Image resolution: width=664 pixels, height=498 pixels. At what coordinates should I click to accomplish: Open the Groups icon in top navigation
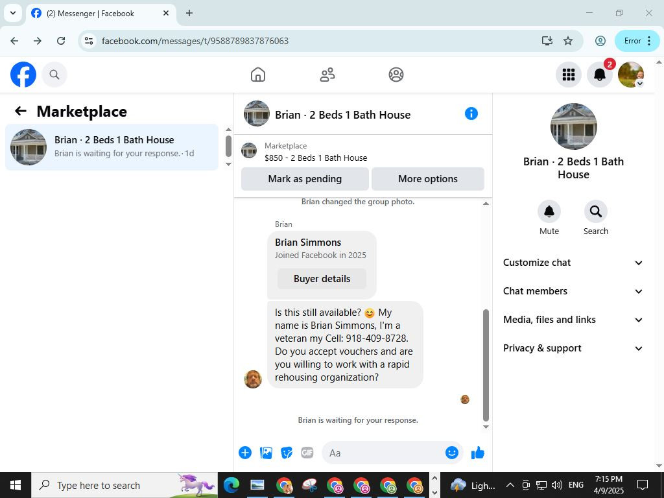pos(396,75)
